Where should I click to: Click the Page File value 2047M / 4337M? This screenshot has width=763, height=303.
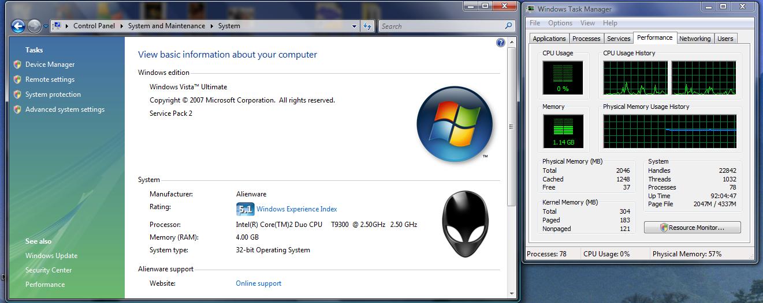[715, 204]
